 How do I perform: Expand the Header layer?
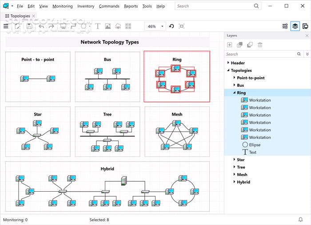pos(228,63)
